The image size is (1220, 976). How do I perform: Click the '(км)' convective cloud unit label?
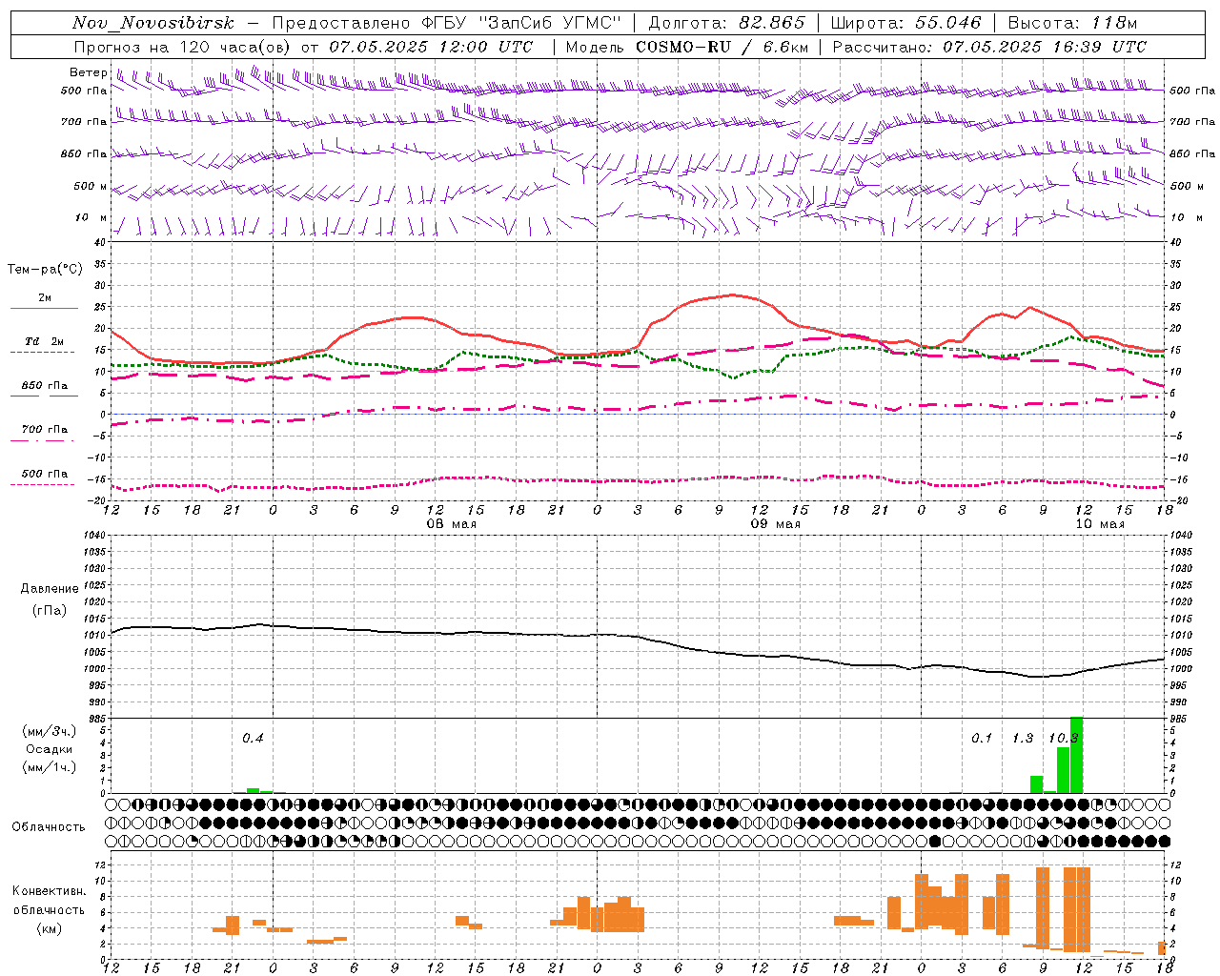[x=49, y=928]
